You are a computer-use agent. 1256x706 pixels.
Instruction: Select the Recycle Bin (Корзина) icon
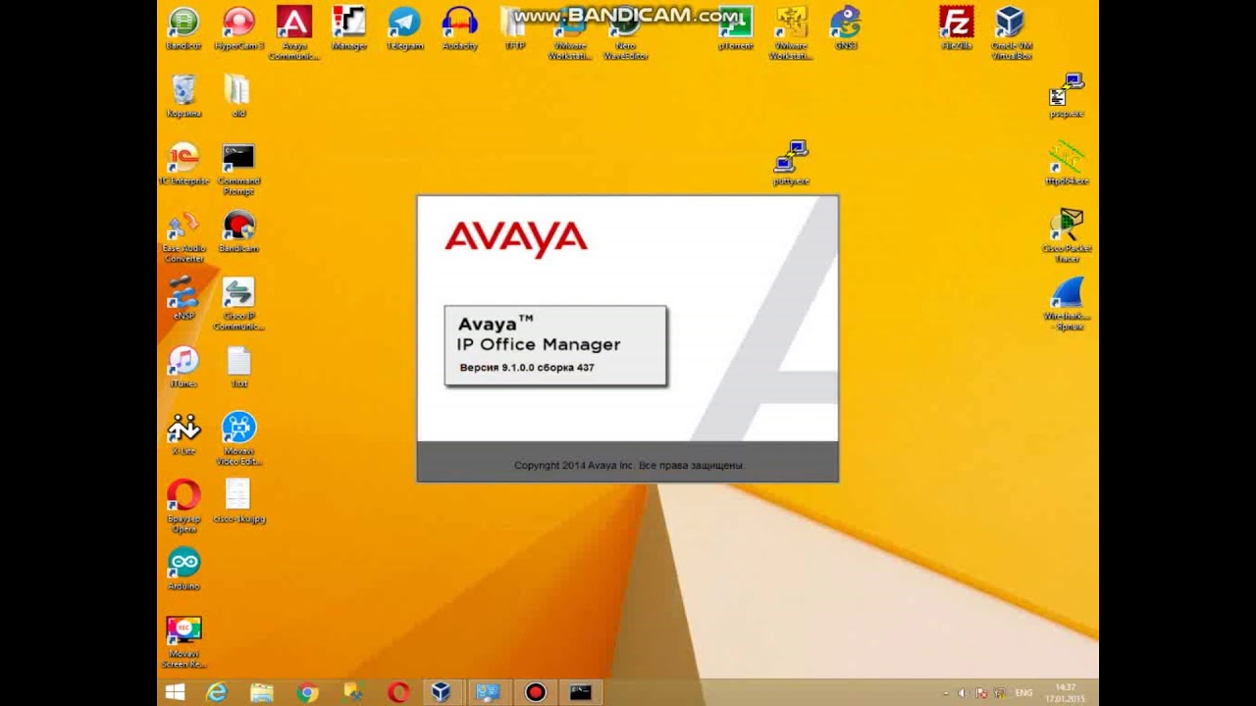[183, 96]
